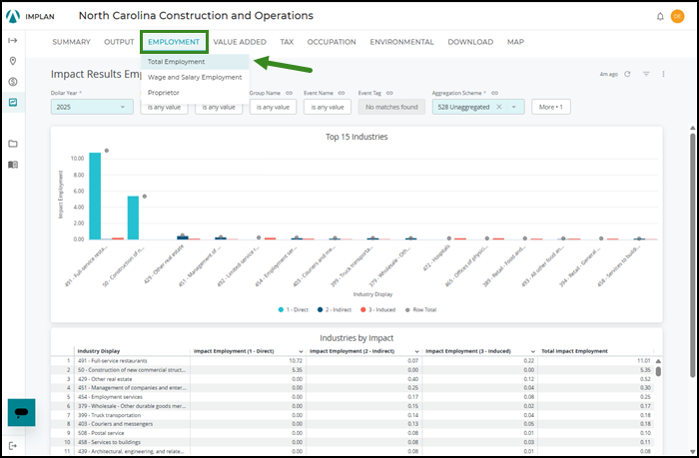Refresh the results with reload icon
Screen dimensions: 699x458
coord(627,74)
